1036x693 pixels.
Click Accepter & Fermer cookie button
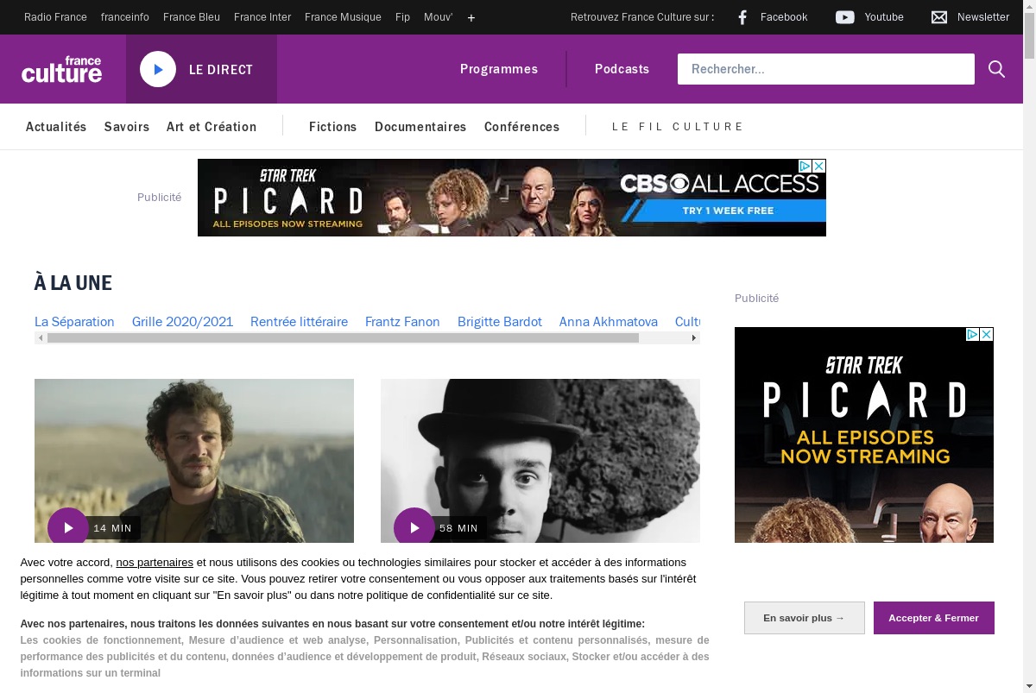pos(933,618)
